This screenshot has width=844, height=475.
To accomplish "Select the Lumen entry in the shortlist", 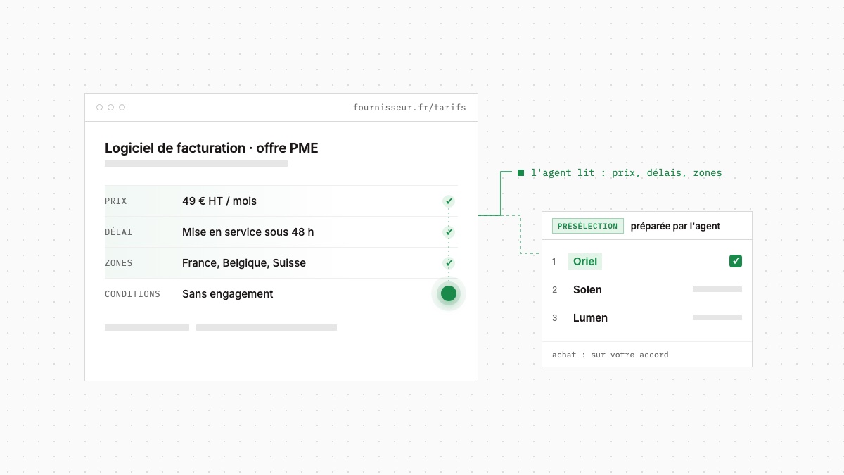I will tap(590, 318).
